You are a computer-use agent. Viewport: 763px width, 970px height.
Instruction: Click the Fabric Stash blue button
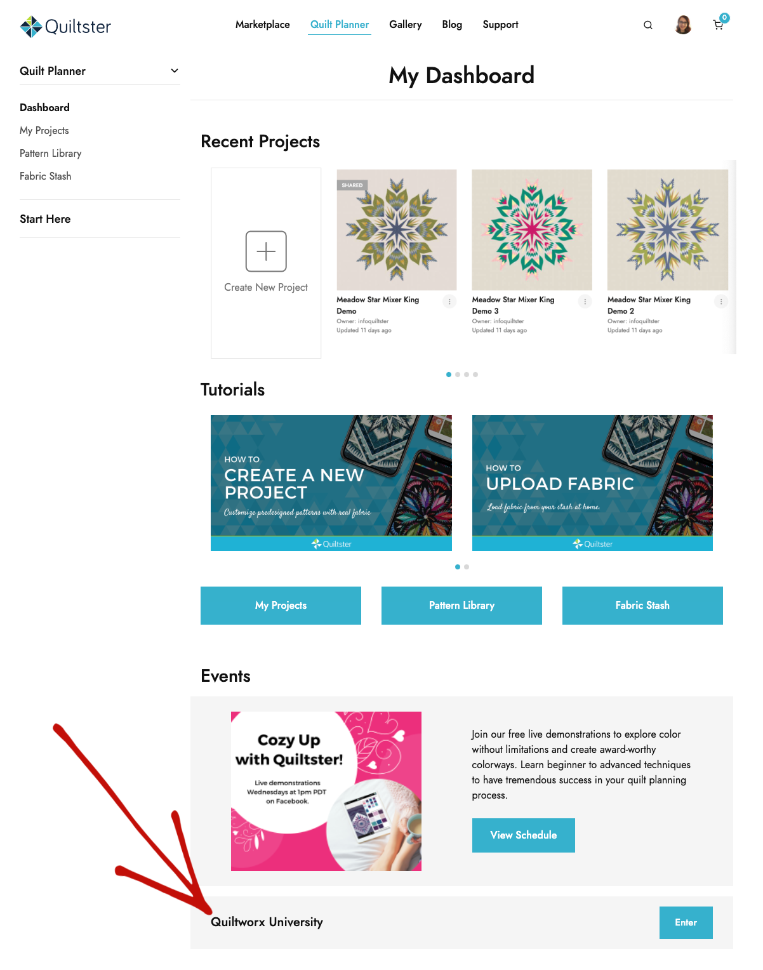(x=642, y=606)
